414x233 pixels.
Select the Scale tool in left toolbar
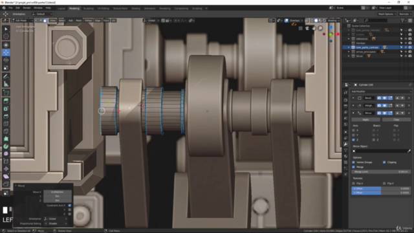(x=6, y=67)
